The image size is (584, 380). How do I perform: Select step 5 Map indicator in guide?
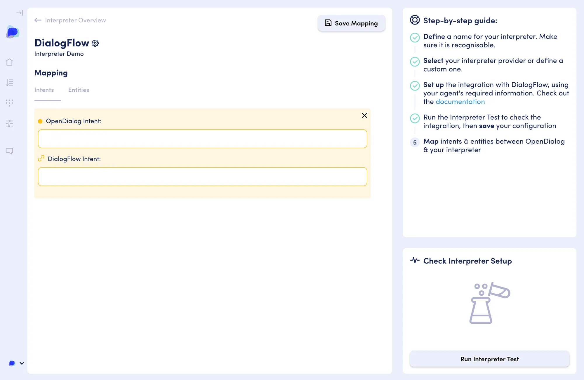(x=415, y=142)
